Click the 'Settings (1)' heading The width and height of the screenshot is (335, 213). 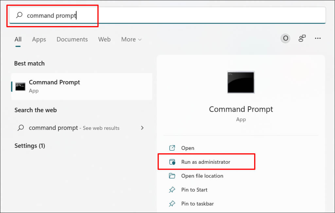pyautogui.click(x=30, y=146)
